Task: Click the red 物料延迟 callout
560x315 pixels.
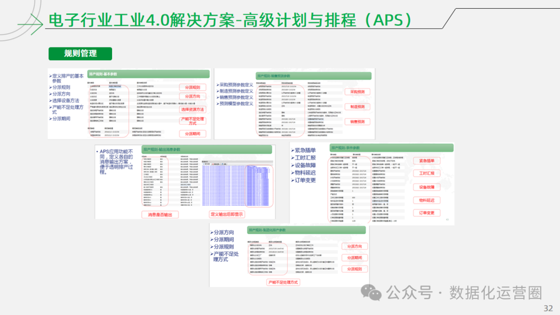Action: tap(427, 200)
